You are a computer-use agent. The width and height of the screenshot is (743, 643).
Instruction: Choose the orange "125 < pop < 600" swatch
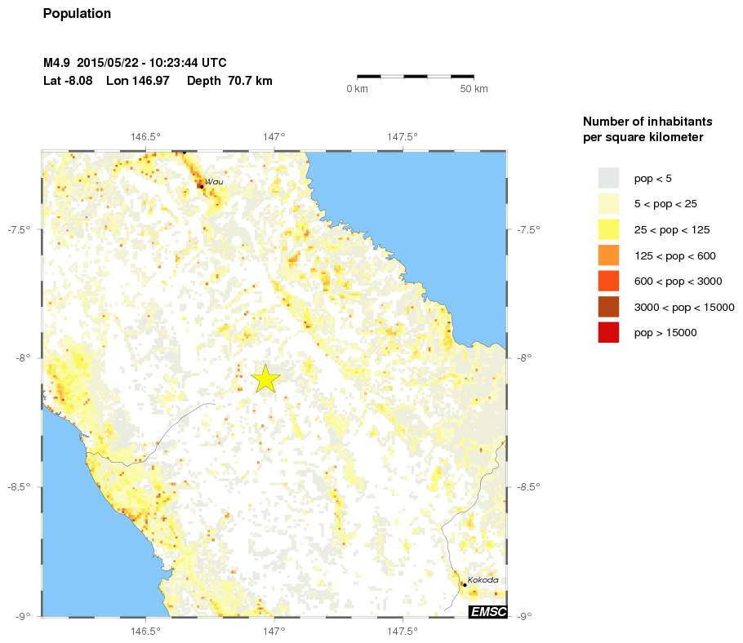click(608, 255)
